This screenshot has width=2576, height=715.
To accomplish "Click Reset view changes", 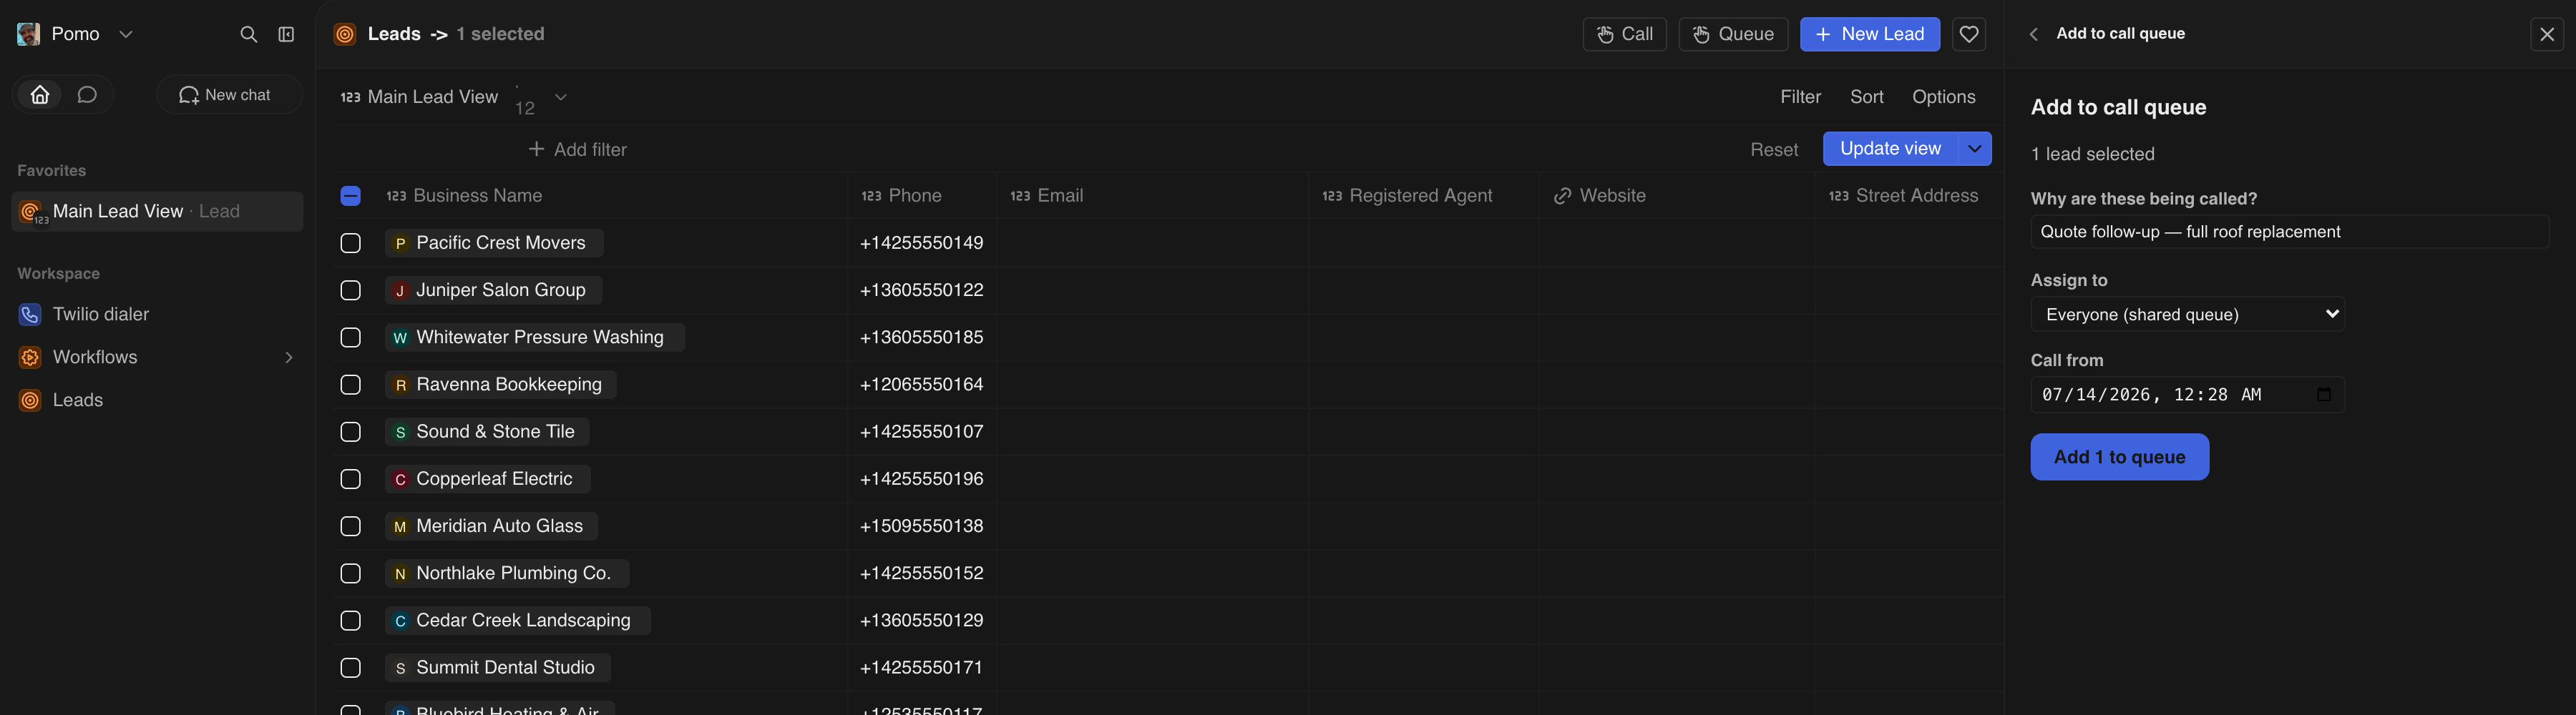I will [x=1774, y=149].
